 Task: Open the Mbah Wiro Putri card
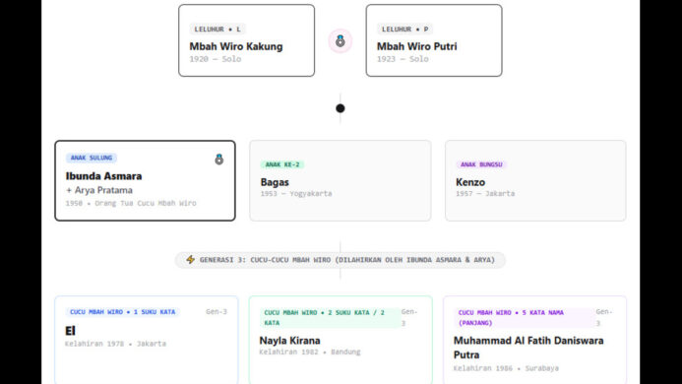pos(434,40)
